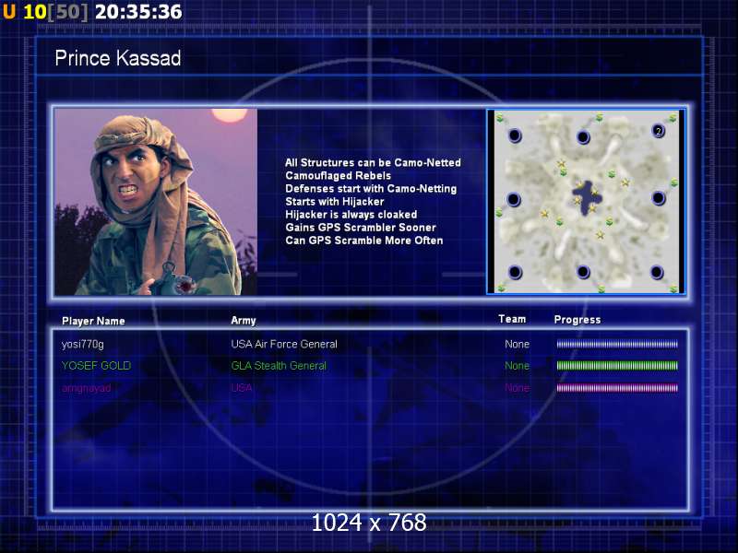Select the bottom-left start position on the minimap
This screenshot has width=738, height=553.
tap(516, 272)
